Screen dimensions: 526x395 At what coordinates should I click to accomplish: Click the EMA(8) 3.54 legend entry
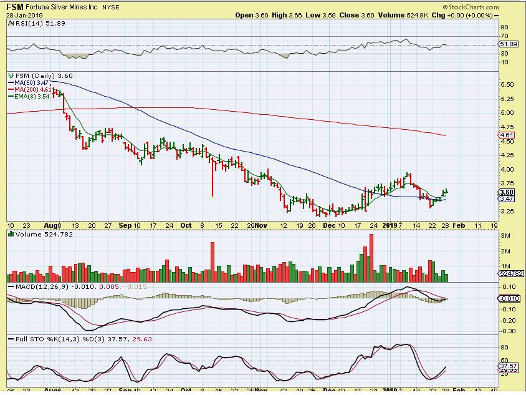coord(29,96)
